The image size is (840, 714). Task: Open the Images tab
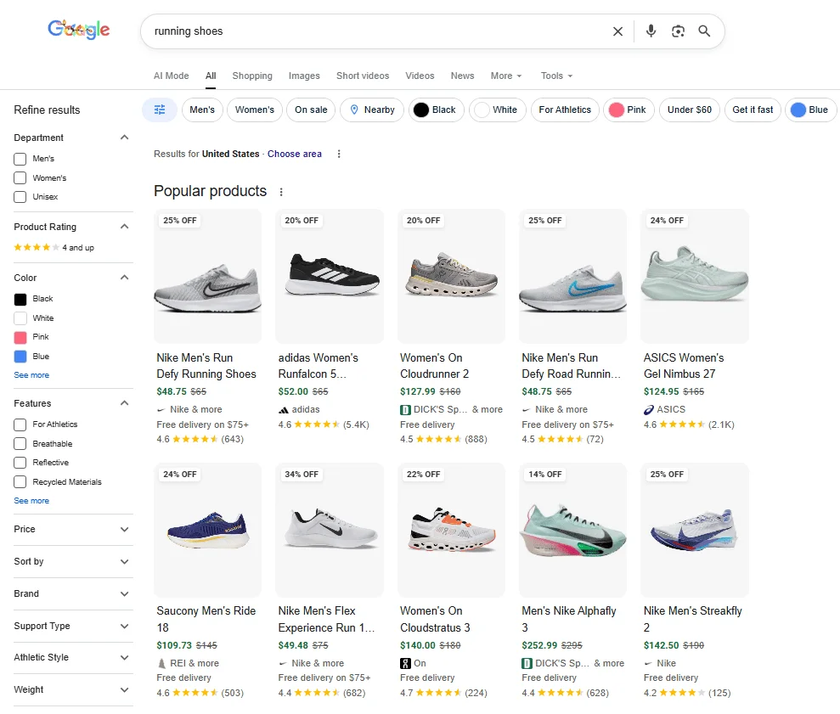click(304, 76)
